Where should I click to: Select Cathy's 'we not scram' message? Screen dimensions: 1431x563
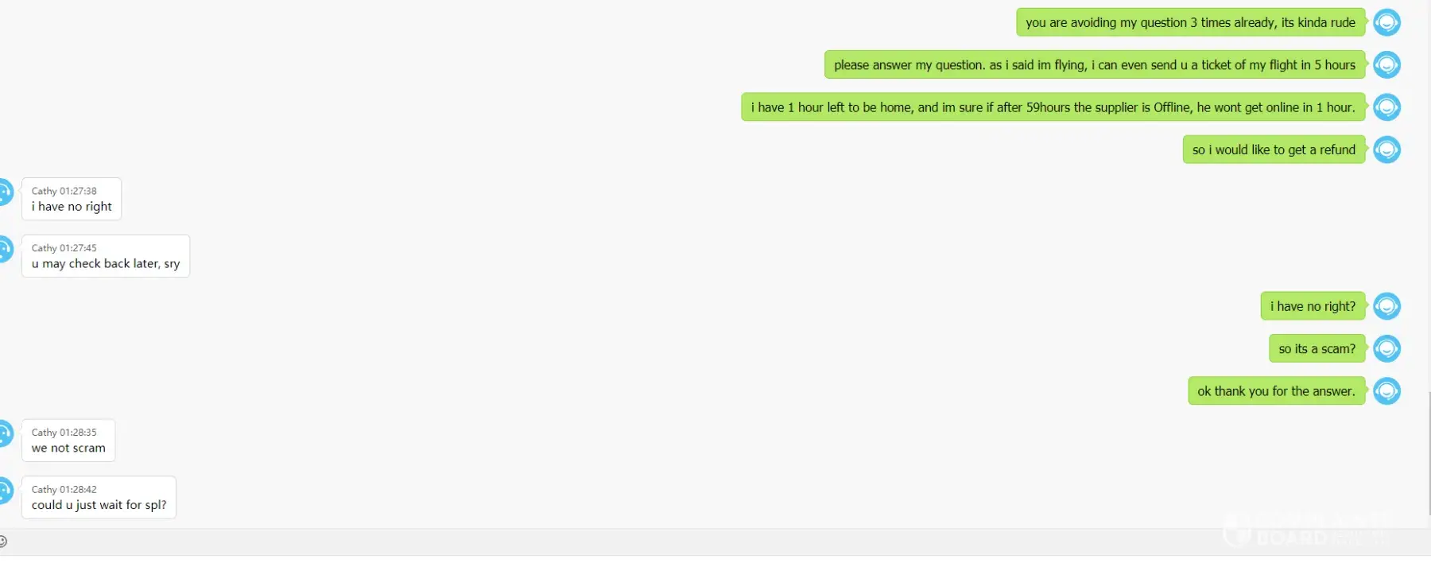click(x=68, y=441)
